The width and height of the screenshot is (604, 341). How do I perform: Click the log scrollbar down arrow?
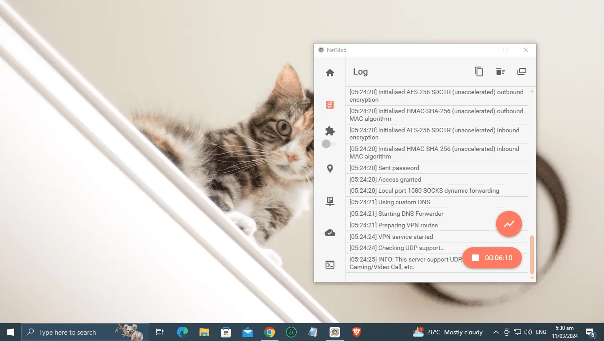tap(532, 278)
